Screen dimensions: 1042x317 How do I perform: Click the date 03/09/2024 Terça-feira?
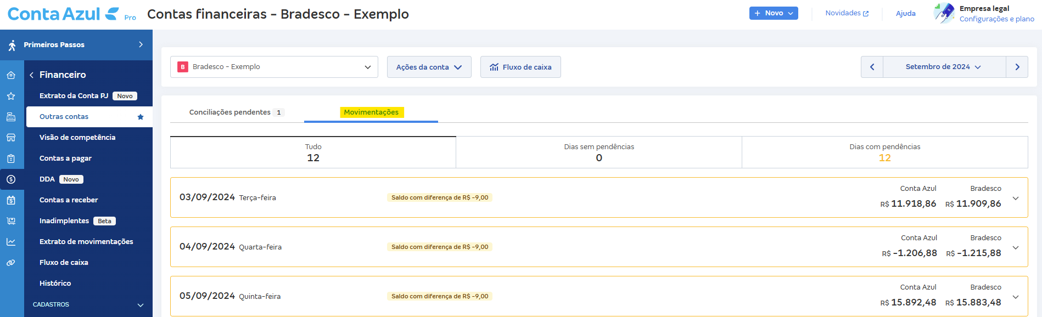click(228, 197)
